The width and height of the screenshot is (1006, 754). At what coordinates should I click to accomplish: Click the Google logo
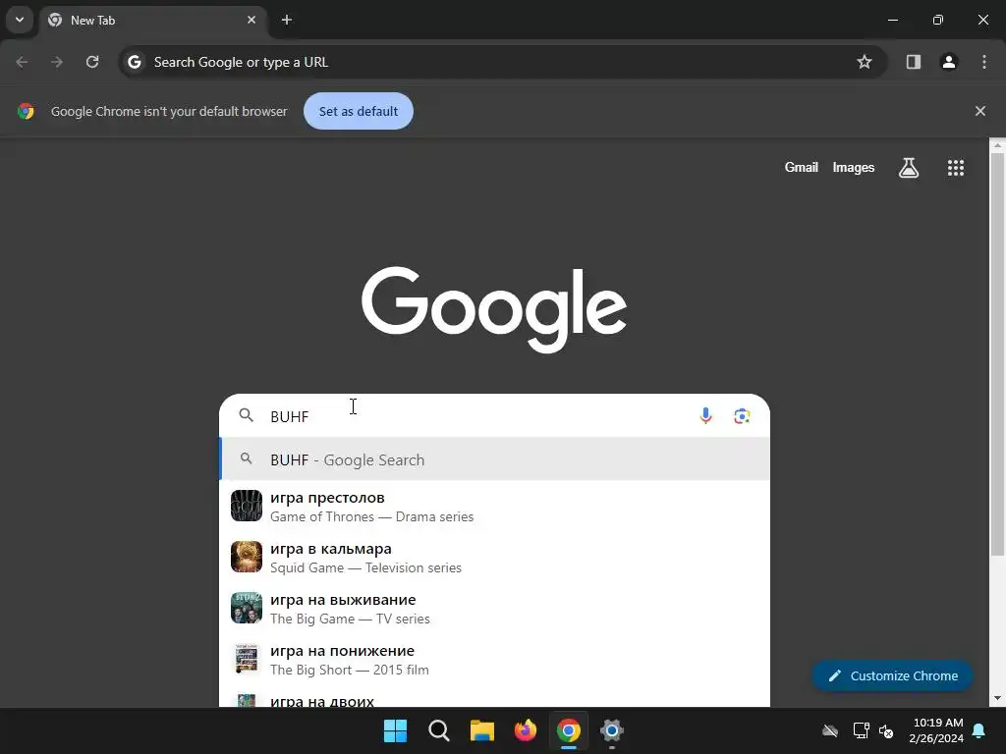tap(494, 309)
